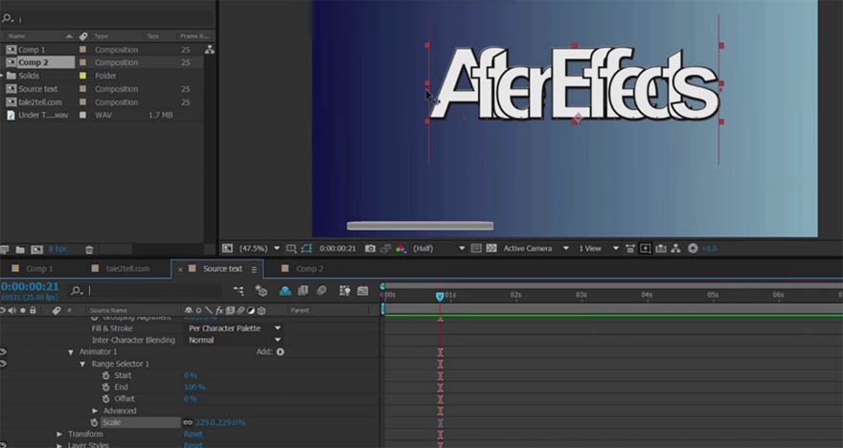Switch to the Comp 1 timeline tab
Viewport: 843px width, 448px height.
pos(39,269)
